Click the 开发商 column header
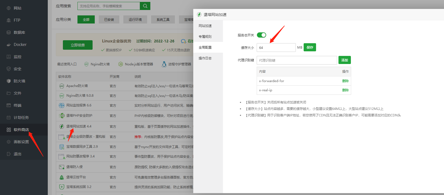This screenshot has width=444, height=195. pyautogui.click(x=114, y=77)
